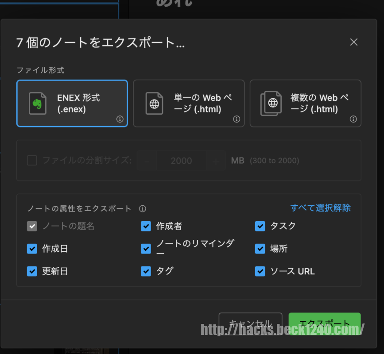
Task: Disable the ノートのリマインダー checkbox
Action: pos(146,249)
